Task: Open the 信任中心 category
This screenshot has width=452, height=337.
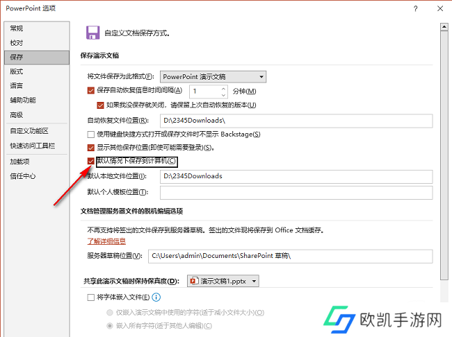Action: coord(37,176)
